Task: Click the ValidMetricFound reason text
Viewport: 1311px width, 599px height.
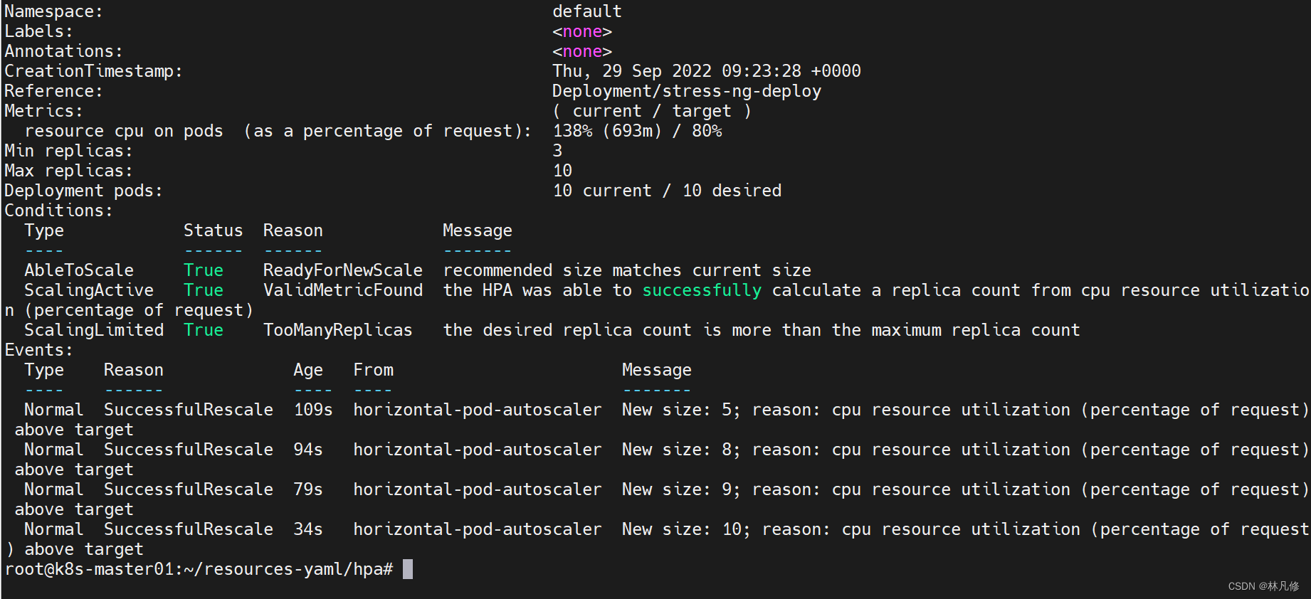Action: [342, 290]
